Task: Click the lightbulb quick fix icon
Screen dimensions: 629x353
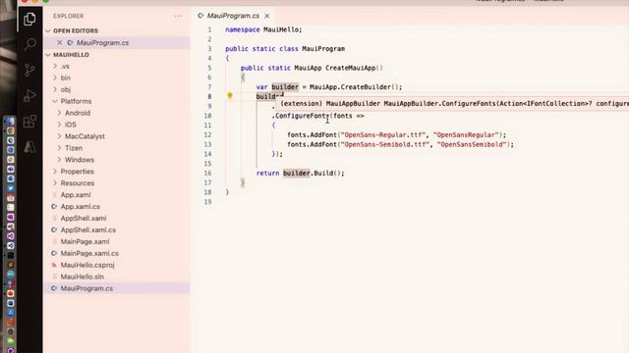Action: (230, 96)
